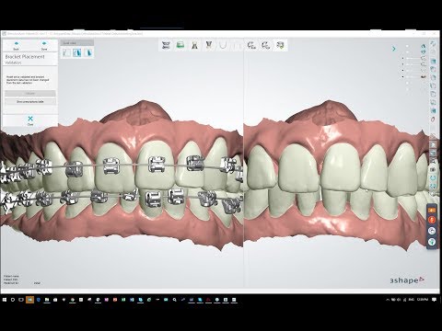
Task: Click the middle icon in the second toolbar group
Action: pos(266,45)
